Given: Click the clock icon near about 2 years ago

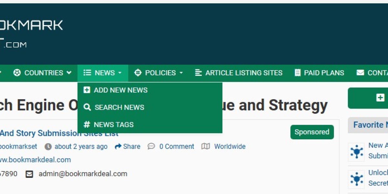Looking at the screenshot, I should (x=48, y=146).
